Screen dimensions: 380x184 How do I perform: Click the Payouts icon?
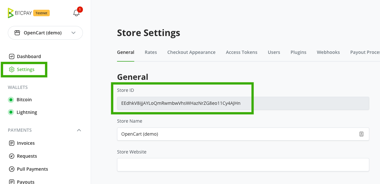point(11,182)
